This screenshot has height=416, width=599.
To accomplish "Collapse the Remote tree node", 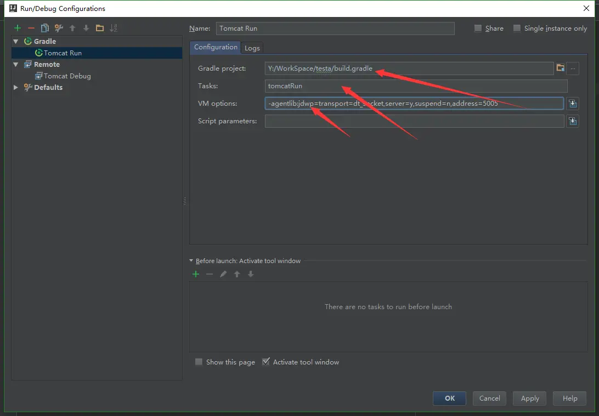I will point(16,65).
